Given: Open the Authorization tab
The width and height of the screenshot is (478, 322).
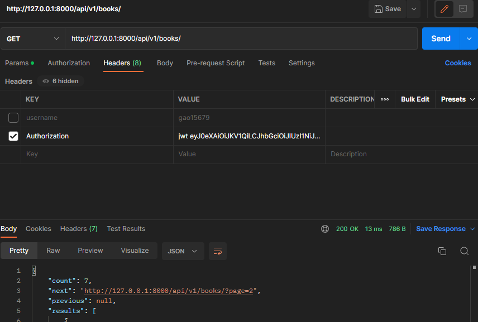Looking at the screenshot, I should (x=69, y=63).
